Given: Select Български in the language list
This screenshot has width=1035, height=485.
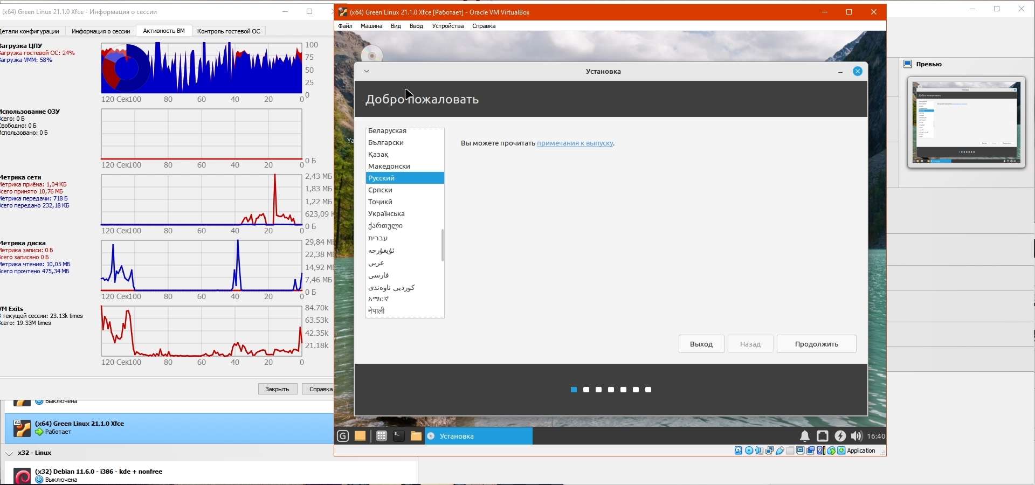Looking at the screenshot, I should [x=405, y=143].
